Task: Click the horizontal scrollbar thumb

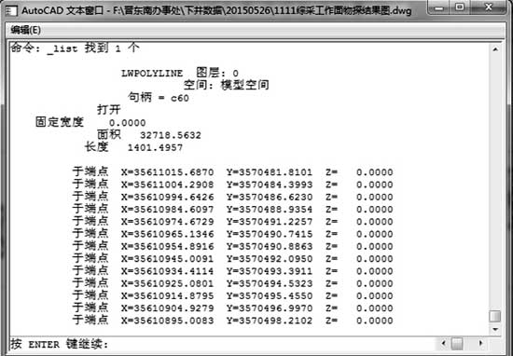Action: (x=457, y=343)
